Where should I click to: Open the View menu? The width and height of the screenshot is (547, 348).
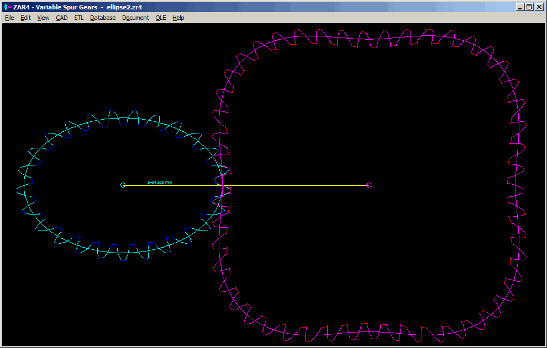pos(43,18)
